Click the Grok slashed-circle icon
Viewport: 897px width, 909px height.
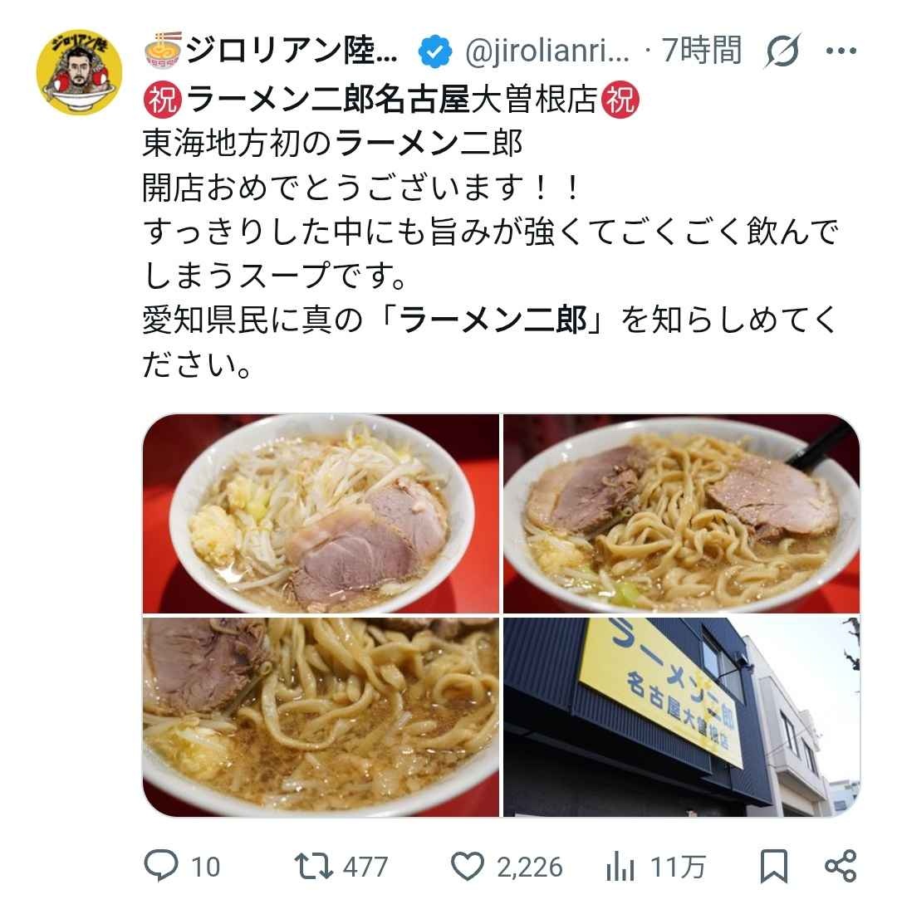(782, 51)
